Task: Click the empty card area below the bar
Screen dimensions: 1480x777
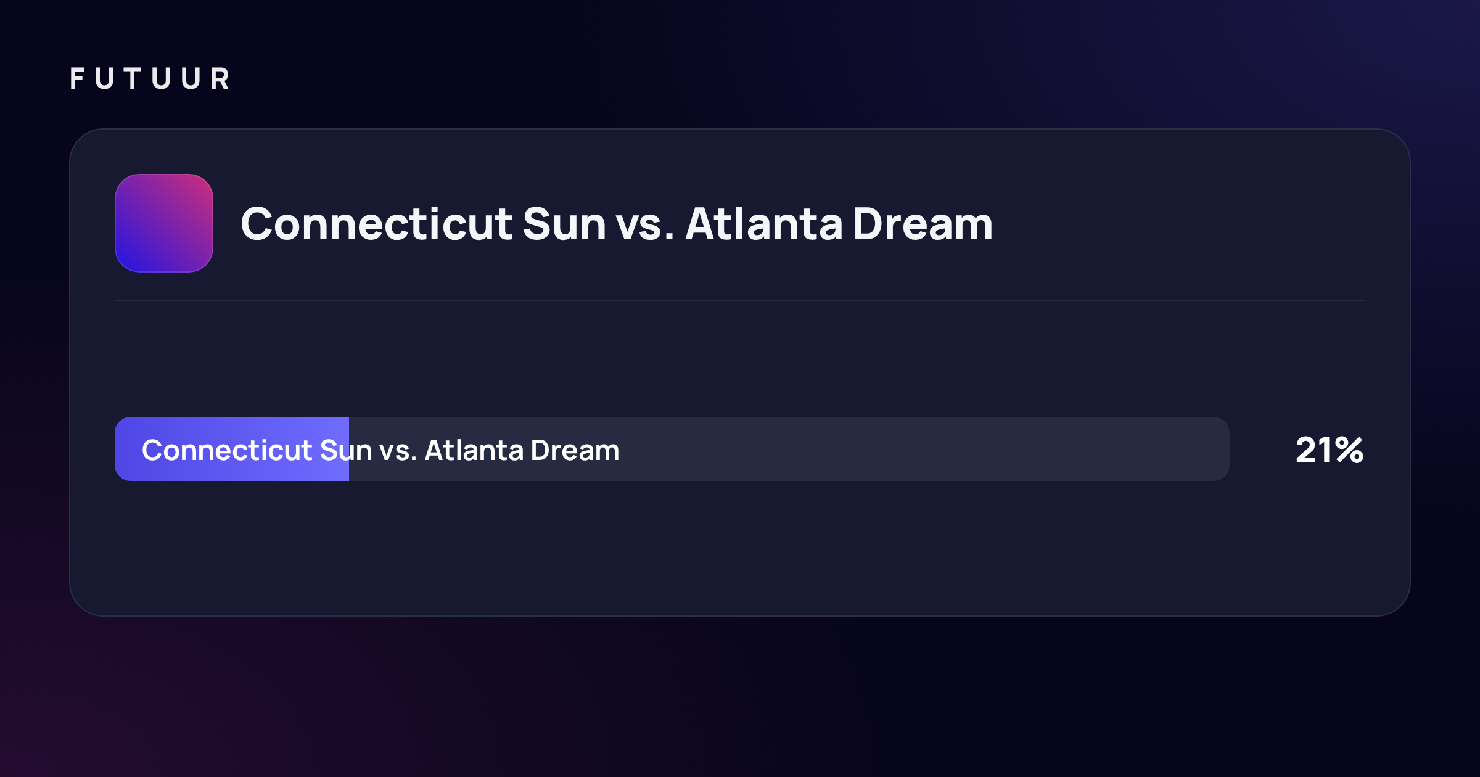Action: (x=740, y=548)
